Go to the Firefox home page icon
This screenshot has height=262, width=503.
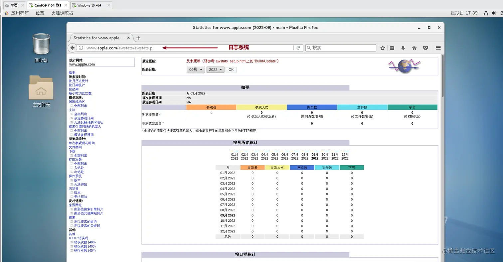click(415, 48)
